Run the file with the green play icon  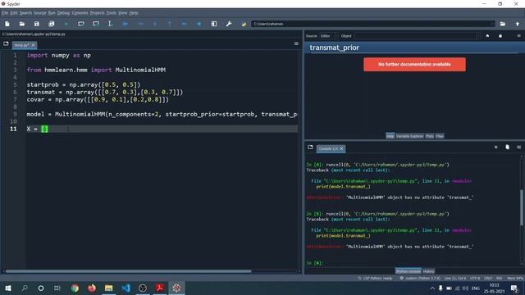66,24
